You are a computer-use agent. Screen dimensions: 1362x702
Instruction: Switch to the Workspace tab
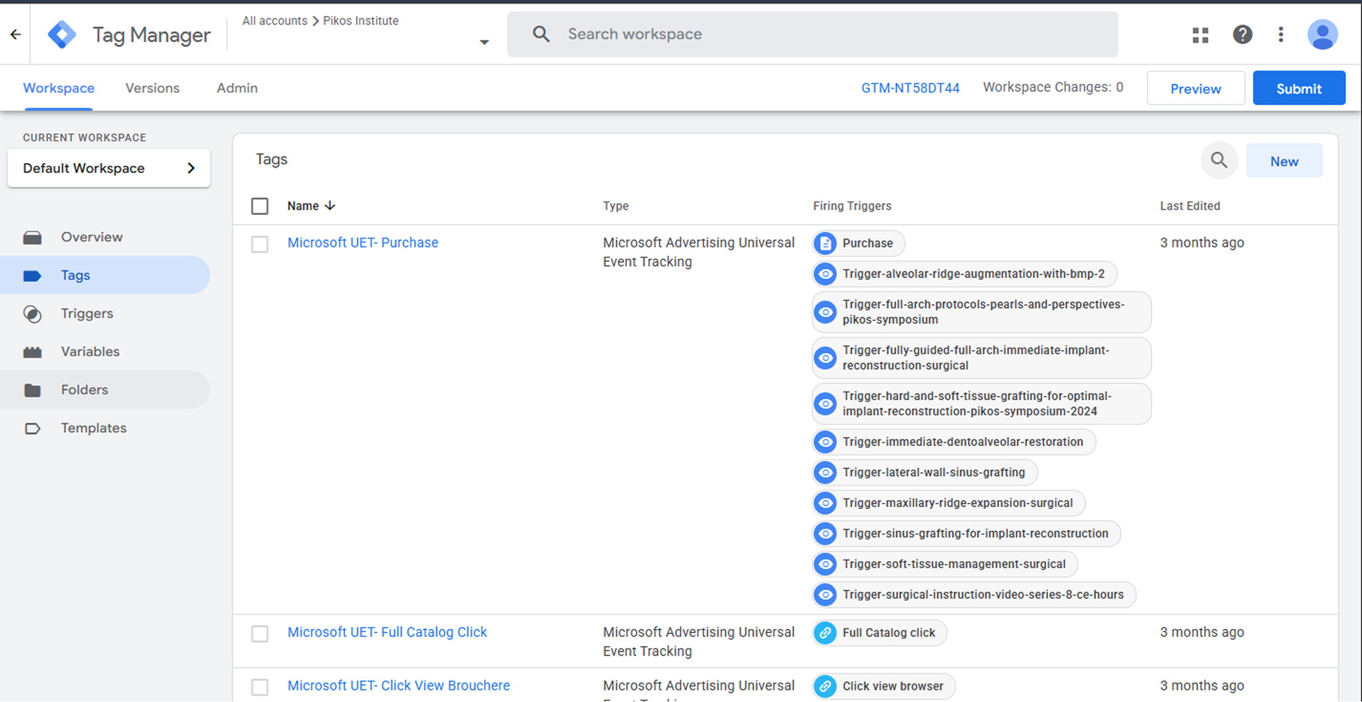[59, 88]
